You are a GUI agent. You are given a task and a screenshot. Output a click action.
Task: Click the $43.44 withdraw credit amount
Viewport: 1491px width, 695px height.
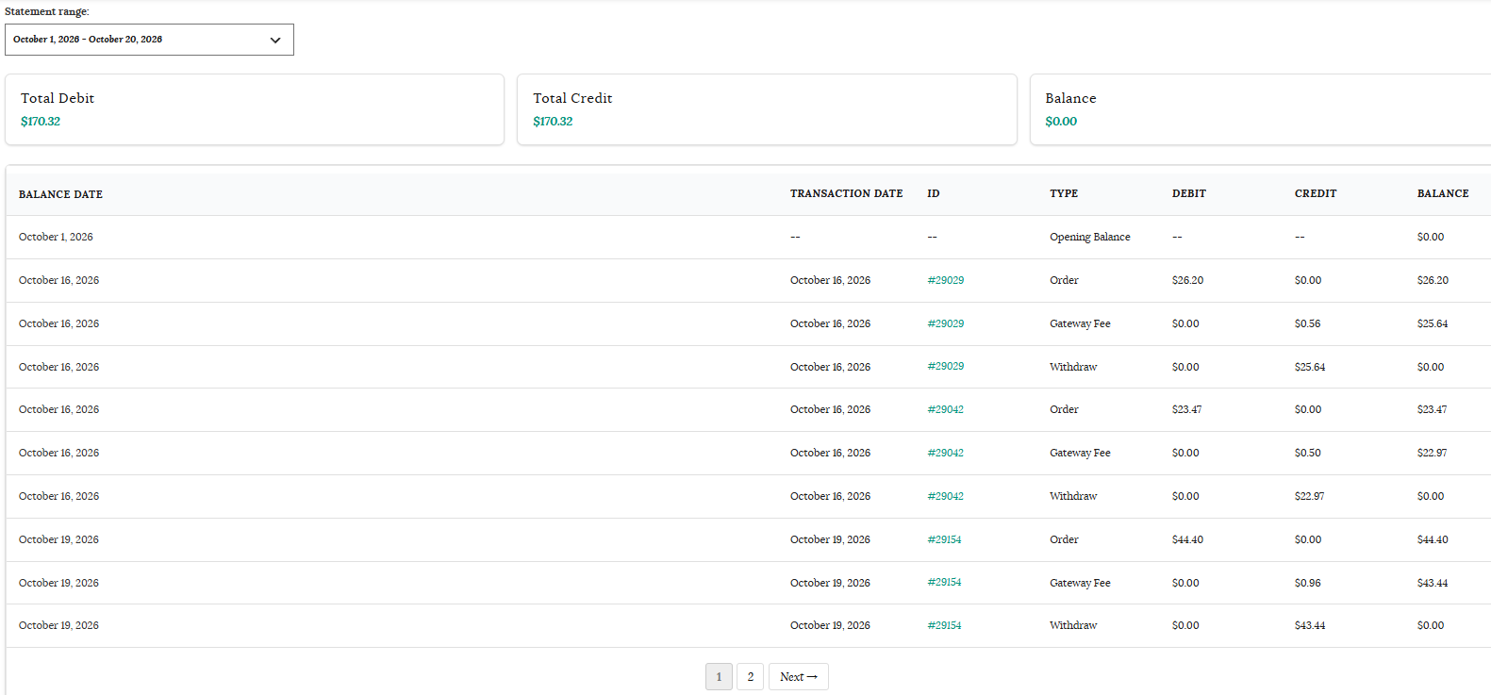[x=1310, y=625]
